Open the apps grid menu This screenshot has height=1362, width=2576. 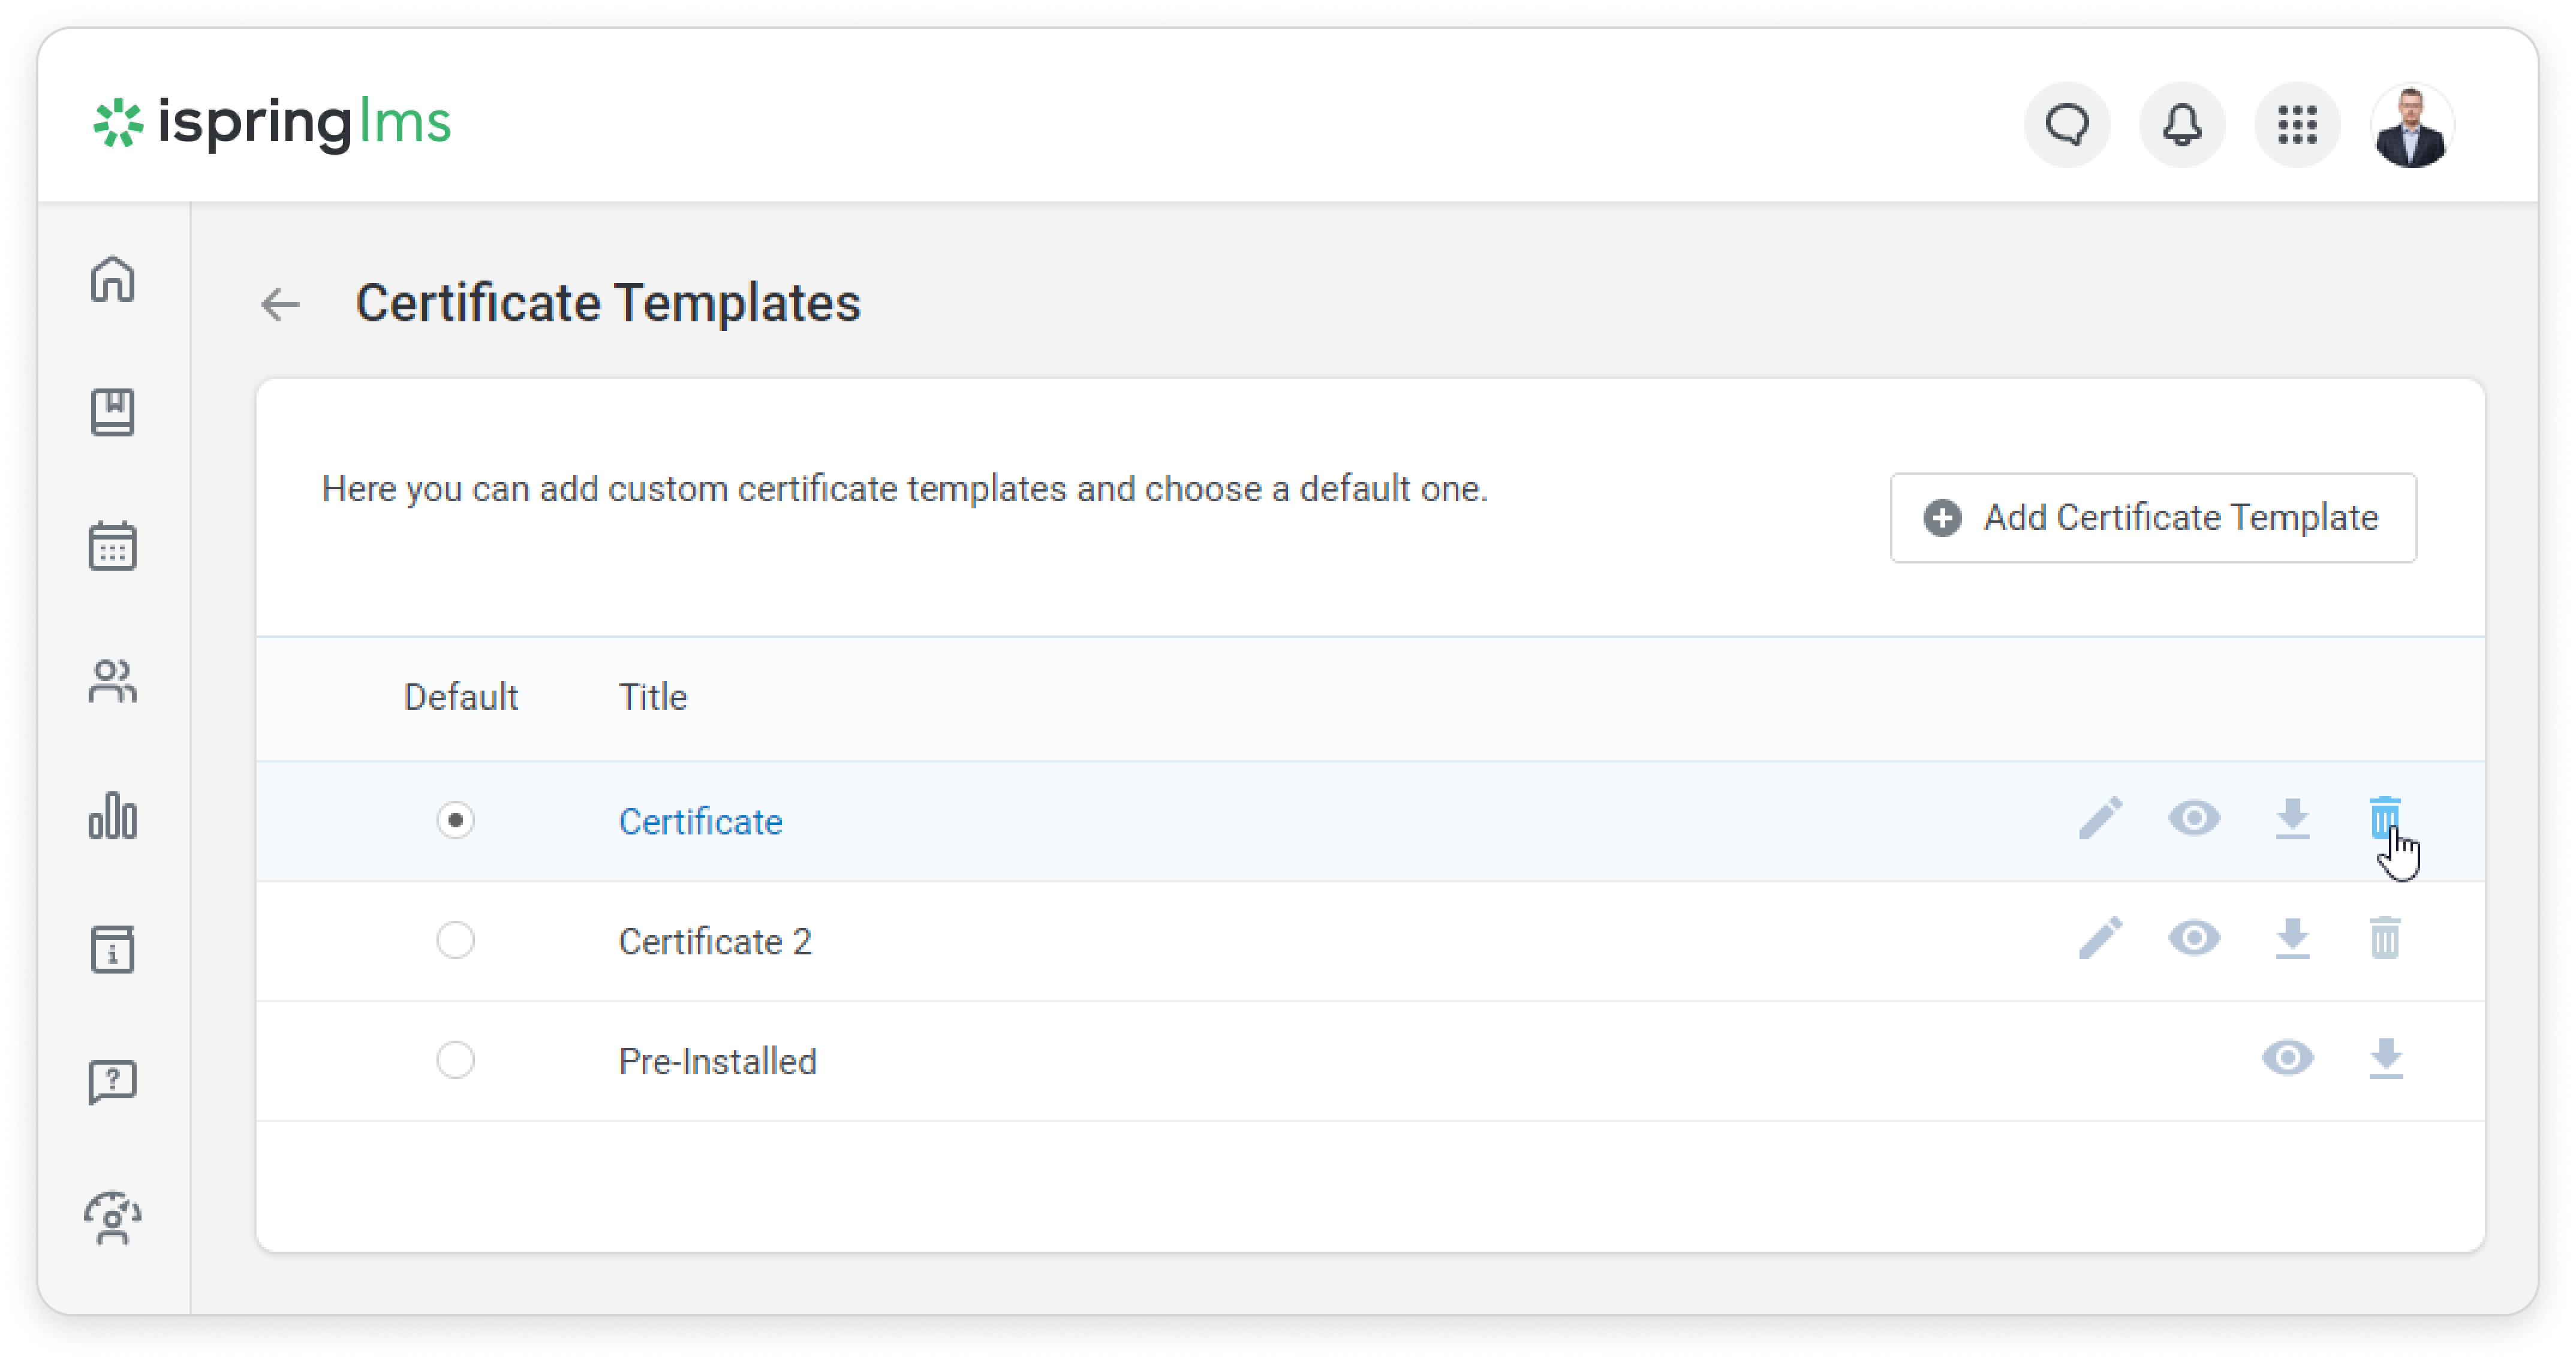2297,125
